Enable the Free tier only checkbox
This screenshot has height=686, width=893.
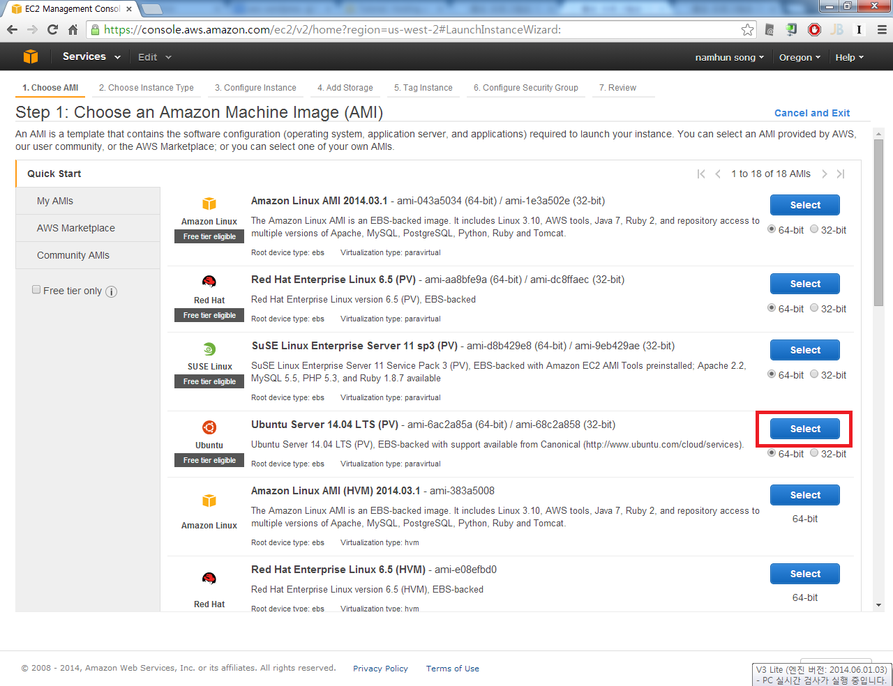tap(36, 289)
